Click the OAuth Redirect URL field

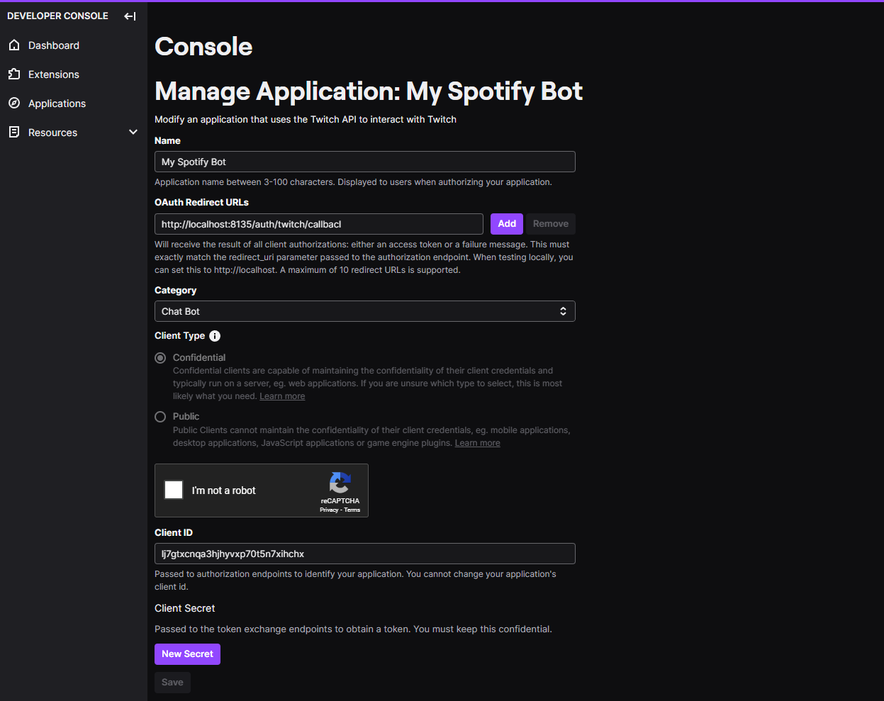[x=318, y=224]
